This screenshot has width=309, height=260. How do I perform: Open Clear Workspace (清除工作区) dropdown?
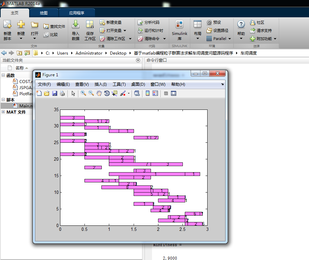130,39
